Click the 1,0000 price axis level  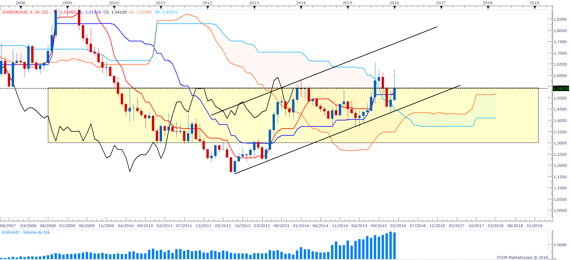[x=560, y=210]
